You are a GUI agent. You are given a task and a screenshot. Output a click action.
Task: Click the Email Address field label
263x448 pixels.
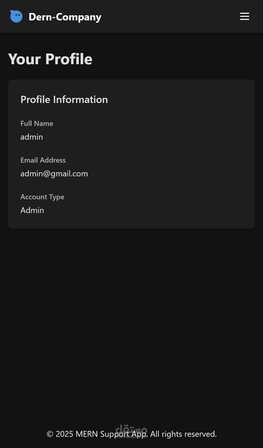click(43, 160)
